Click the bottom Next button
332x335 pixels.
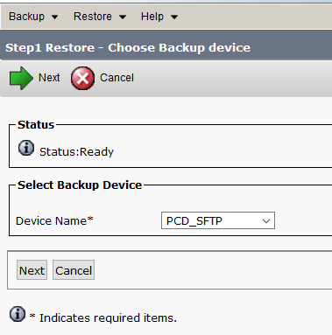click(32, 270)
